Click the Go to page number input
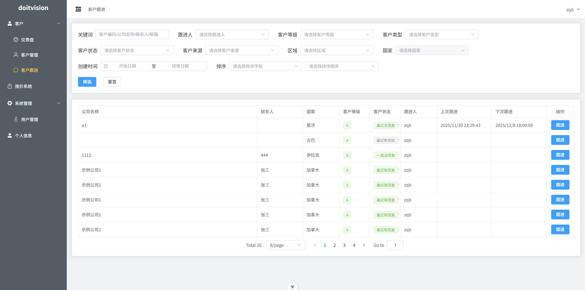Screen dimensions: 585x290 395,245
